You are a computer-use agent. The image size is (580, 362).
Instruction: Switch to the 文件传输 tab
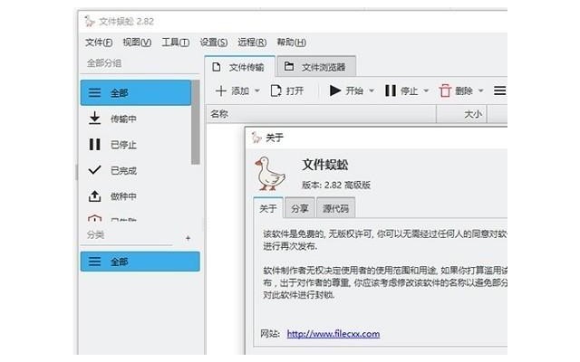pos(239,67)
